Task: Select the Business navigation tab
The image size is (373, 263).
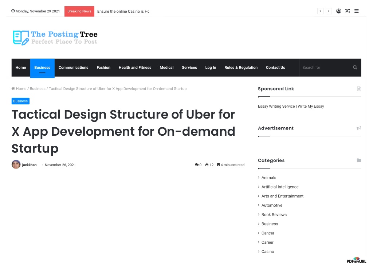Action: (42, 68)
